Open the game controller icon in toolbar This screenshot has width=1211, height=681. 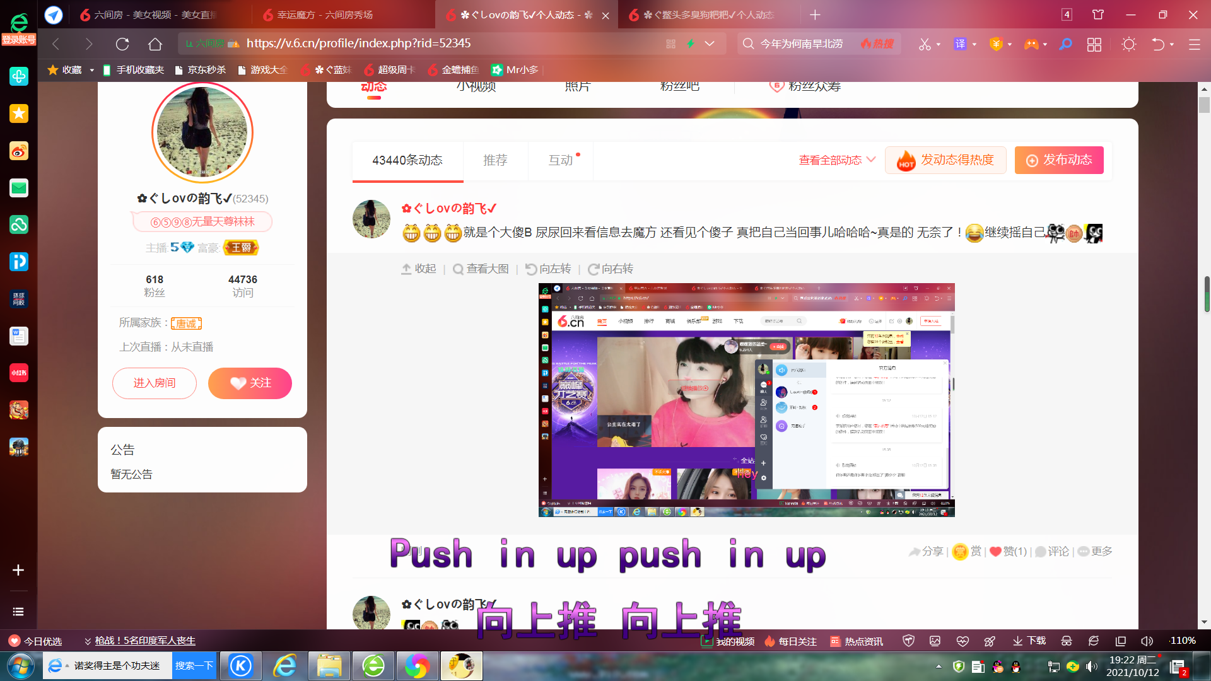pos(1031,44)
